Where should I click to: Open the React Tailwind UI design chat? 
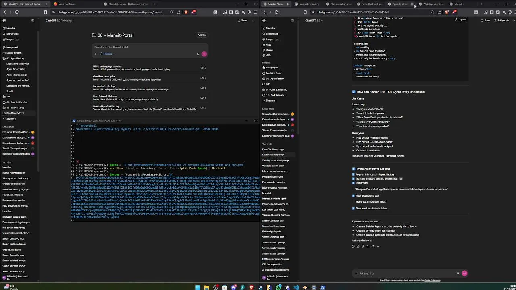tap(150, 98)
